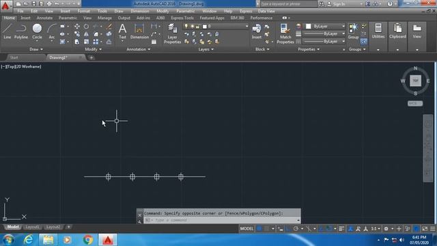Toggle Clean Screen in status bar

(425, 229)
